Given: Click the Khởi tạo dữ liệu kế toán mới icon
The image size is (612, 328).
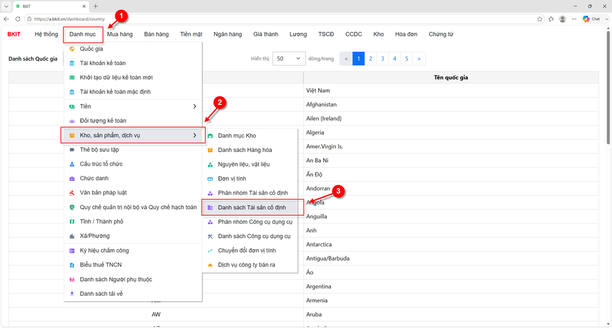Looking at the screenshot, I should (72, 78).
